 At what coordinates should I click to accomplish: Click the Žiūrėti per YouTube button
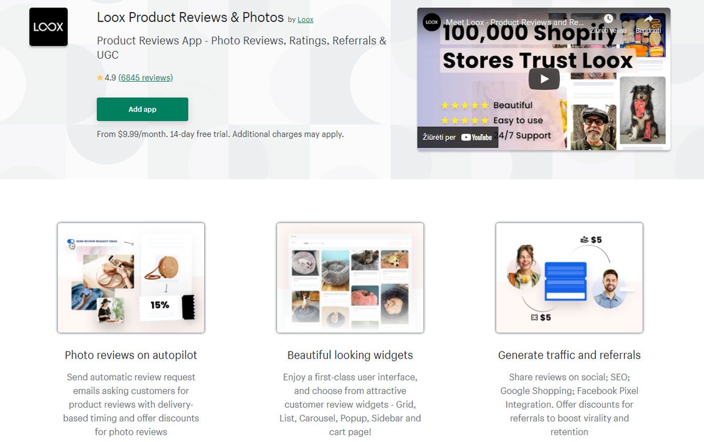click(458, 137)
